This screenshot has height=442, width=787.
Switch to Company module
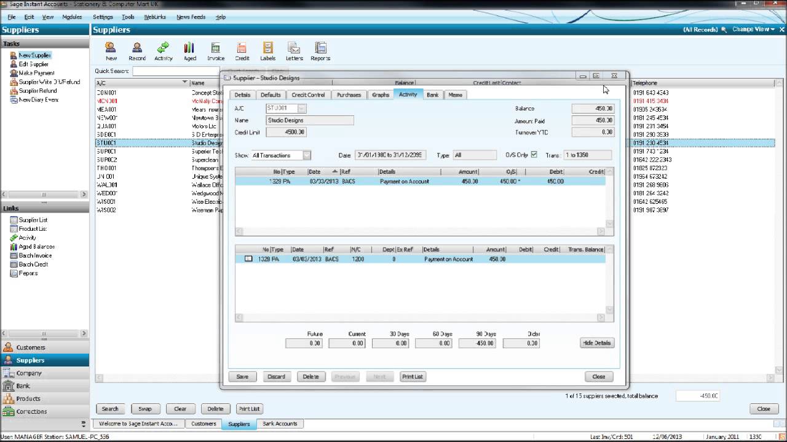(x=44, y=373)
